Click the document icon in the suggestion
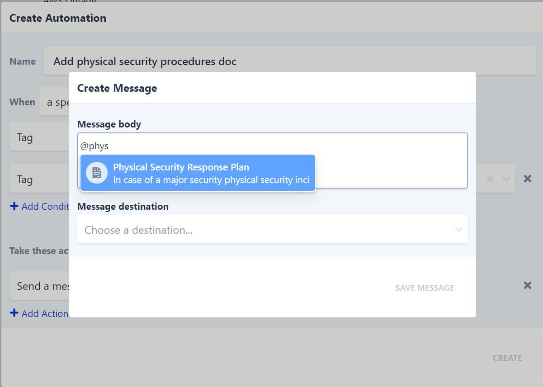Image resolution: width=543 pixels, height=387 pixels. point(97,173)
